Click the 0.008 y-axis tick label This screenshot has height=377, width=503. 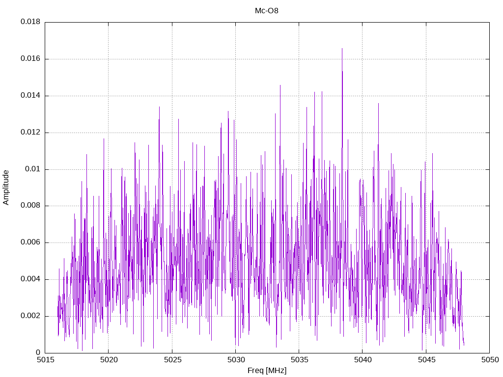pos(30,206)
